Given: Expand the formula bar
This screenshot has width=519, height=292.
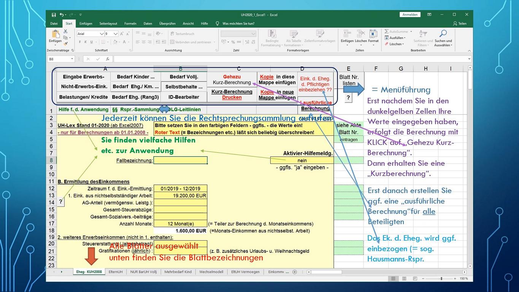Looking at the screenshot, I should click(x=470, y=59).
